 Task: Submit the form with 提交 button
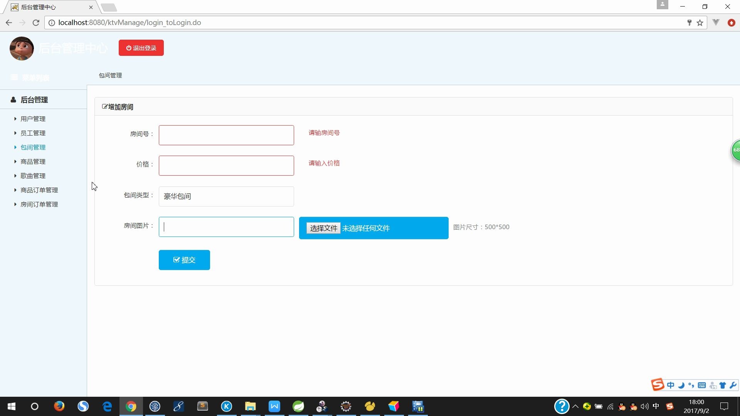point(184,260)
